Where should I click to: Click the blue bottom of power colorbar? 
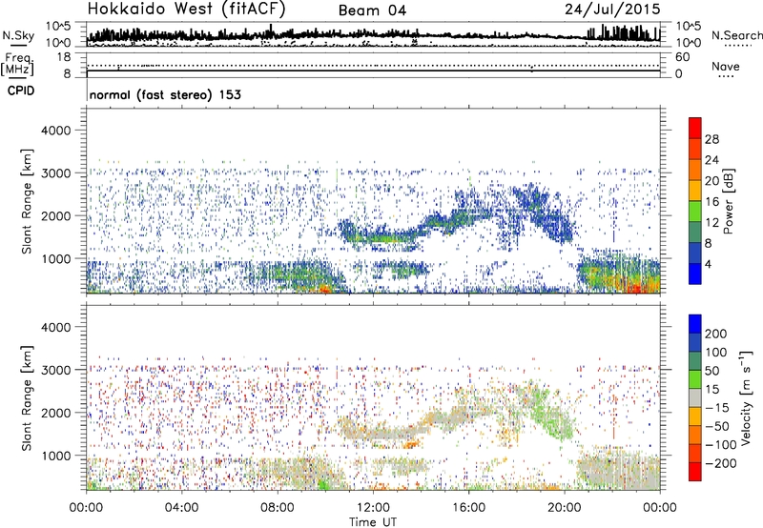pos(695,274)
